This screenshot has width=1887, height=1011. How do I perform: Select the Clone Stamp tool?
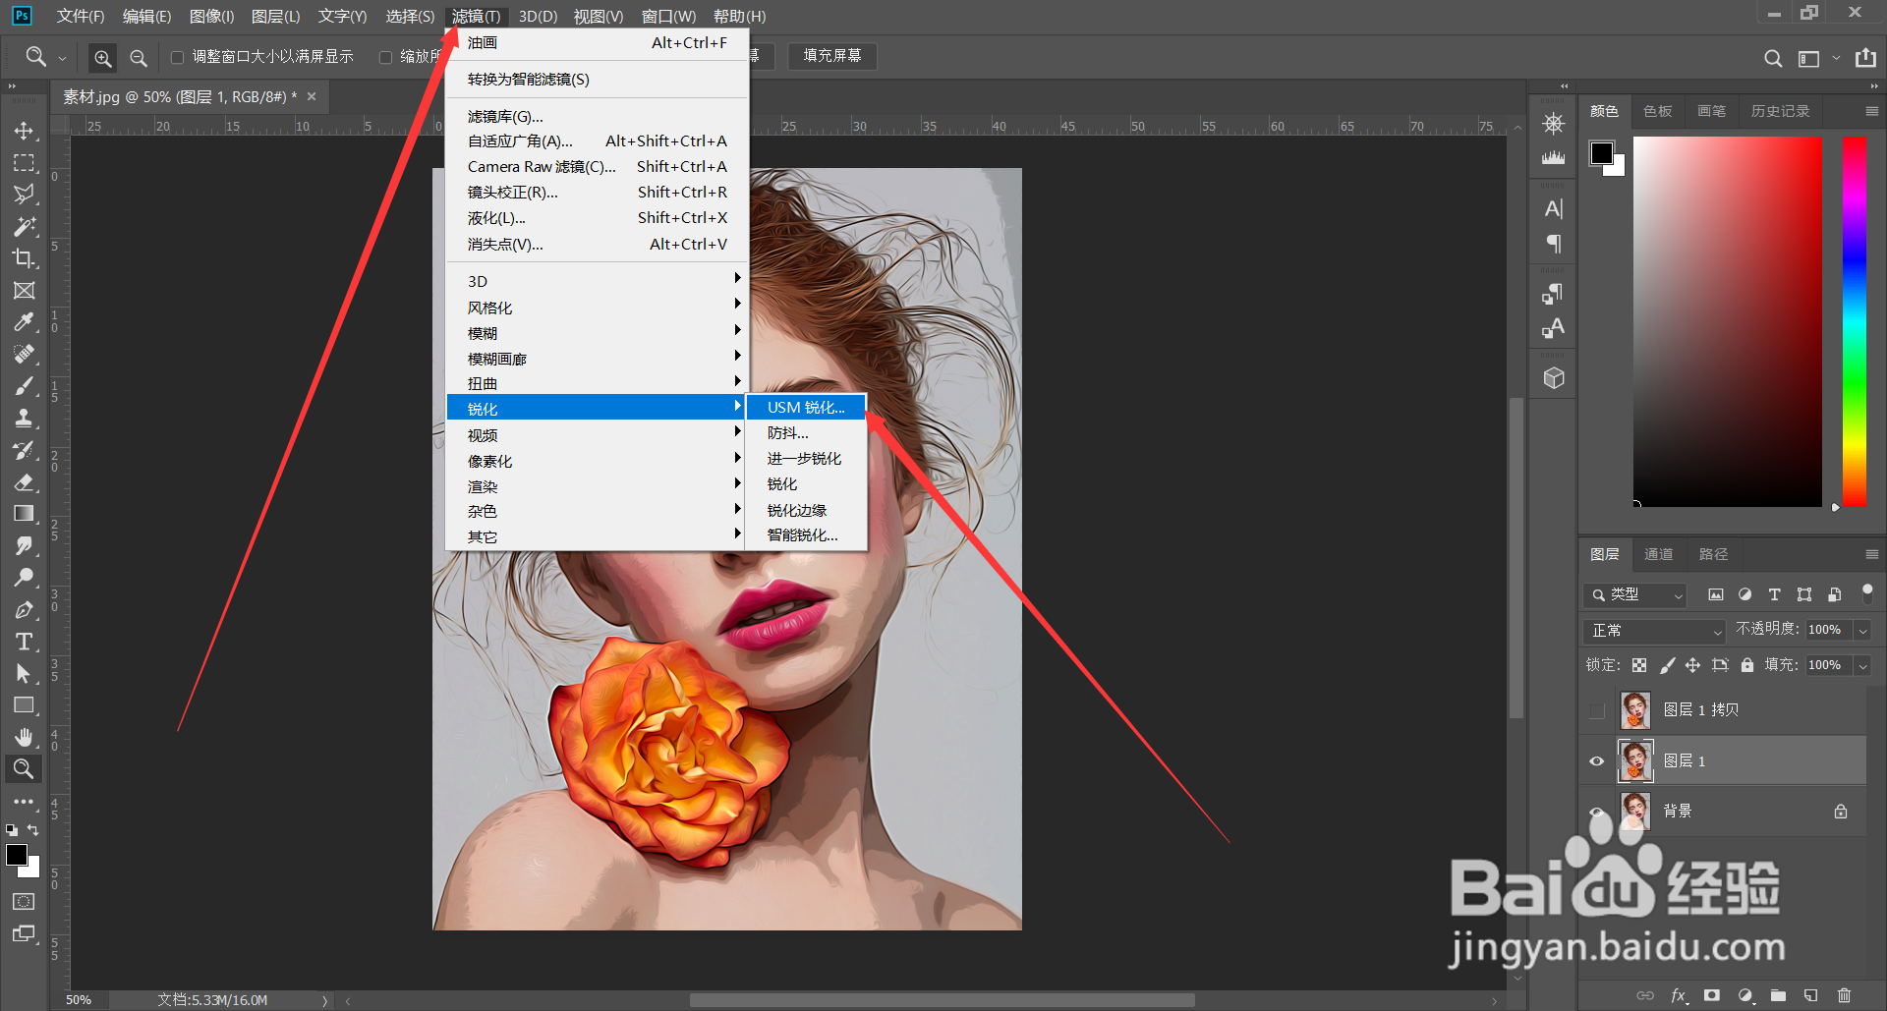[x=24, y=419]
